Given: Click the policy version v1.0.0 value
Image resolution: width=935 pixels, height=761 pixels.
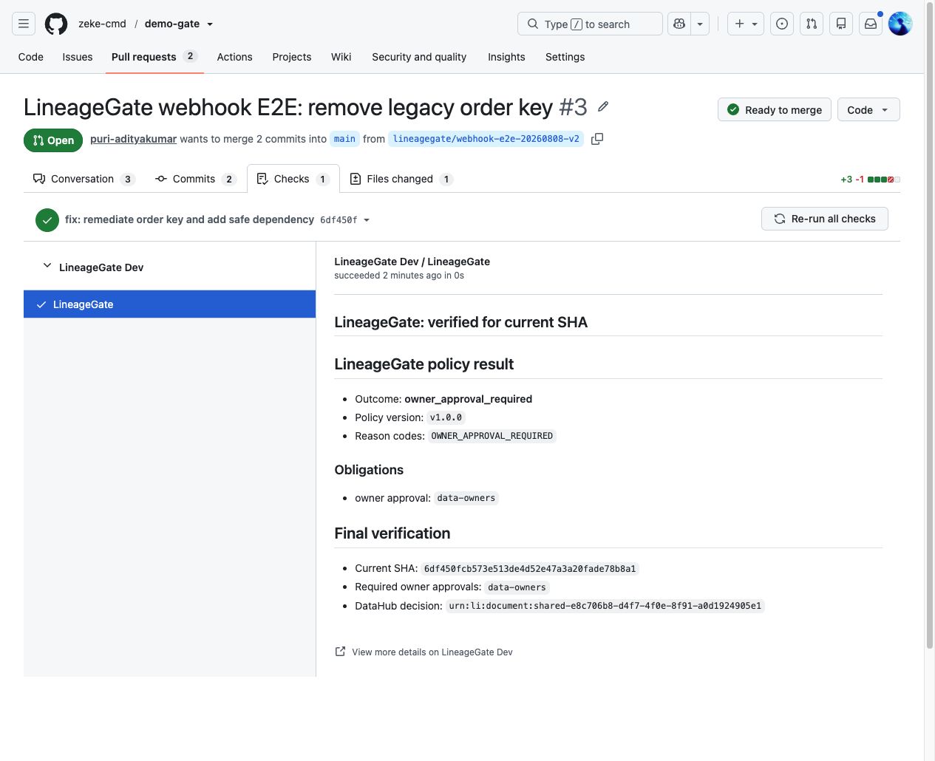Looking at the screenshot, I should pyautogui.click(x=446, y=417).
